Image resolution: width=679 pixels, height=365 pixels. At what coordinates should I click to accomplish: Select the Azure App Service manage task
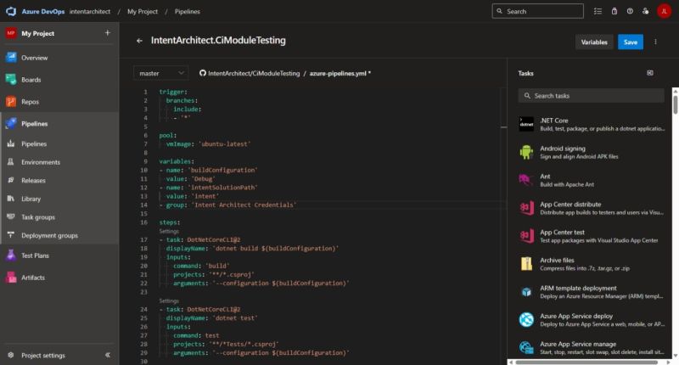coord(591,347)
